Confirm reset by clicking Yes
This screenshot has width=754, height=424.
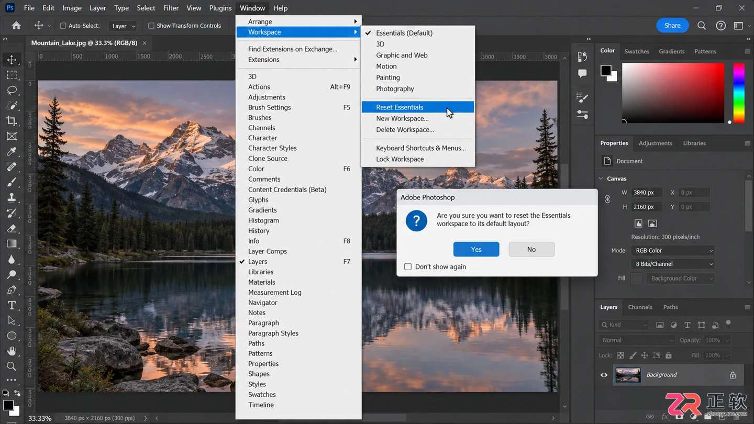pyautogui.click(x=476, y=249)
